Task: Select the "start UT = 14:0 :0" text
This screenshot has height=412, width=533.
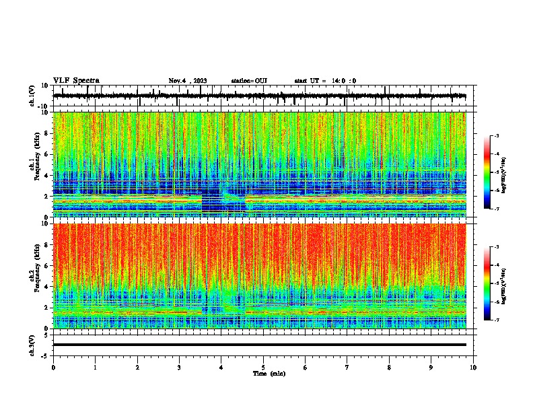Action: pos(325,81)
